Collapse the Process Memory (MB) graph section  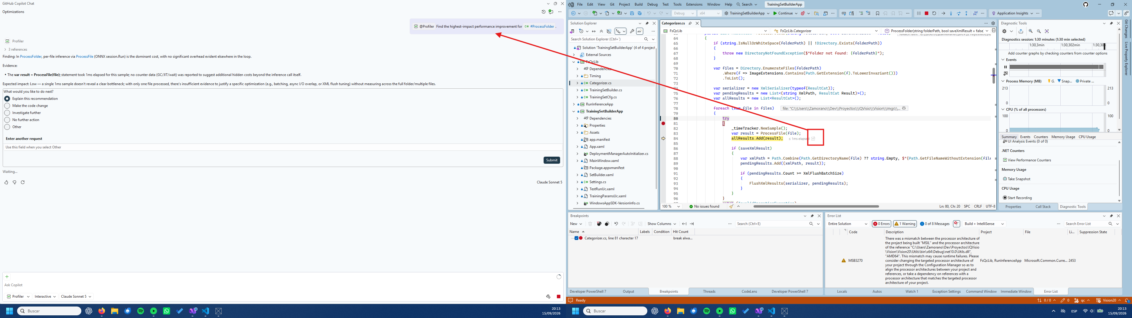click(x=1003, y=81)
